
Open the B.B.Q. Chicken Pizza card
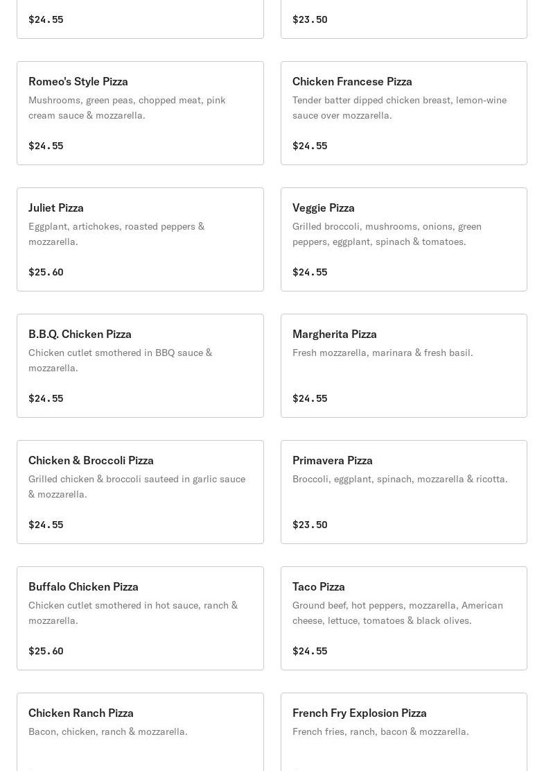pyautogui.click(x=140, y=366)
